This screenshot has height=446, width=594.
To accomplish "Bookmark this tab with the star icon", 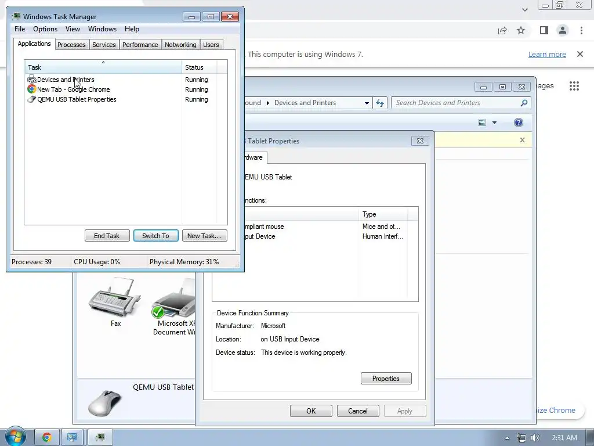I will 521,31.
